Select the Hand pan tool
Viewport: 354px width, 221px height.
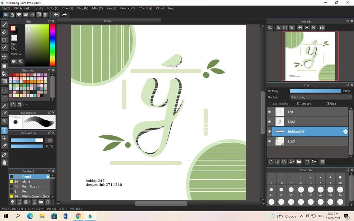tap(4, 163)
